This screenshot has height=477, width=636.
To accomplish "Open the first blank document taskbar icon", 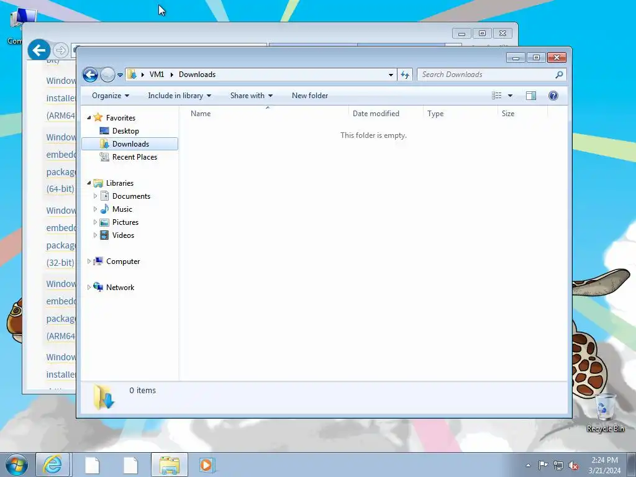I will click(x=92, y=465).
